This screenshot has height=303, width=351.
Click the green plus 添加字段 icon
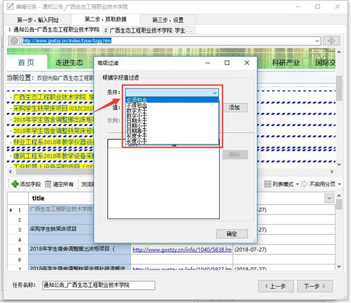click(15, 184)
